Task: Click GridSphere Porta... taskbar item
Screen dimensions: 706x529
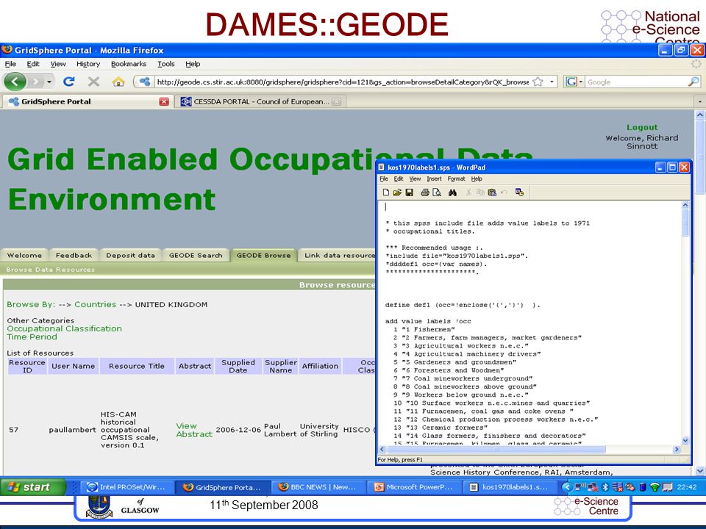Action: (222, 486)
